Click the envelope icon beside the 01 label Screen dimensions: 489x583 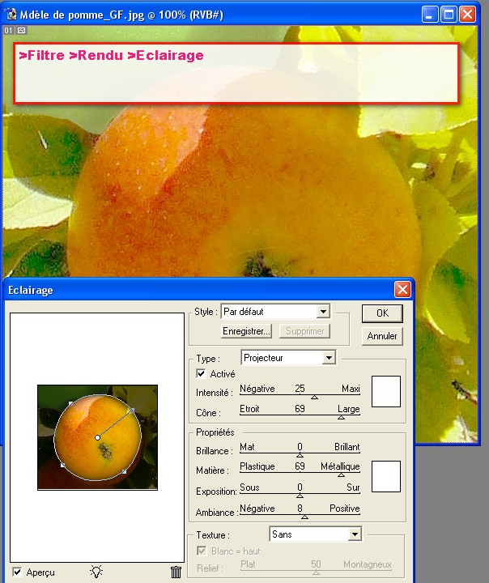(x=22, y=31)
